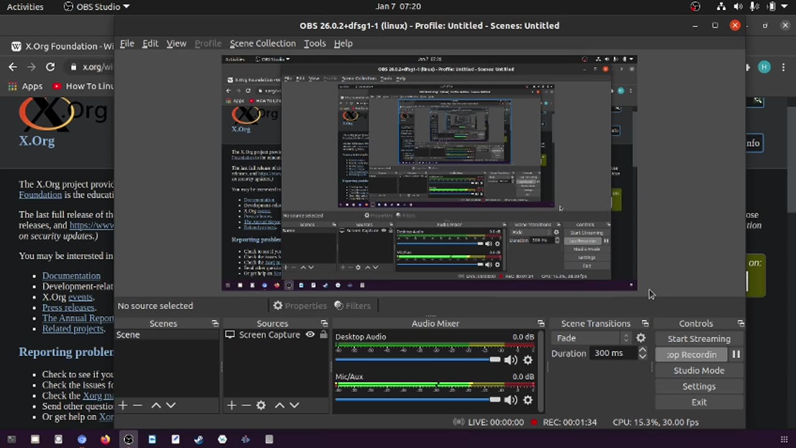
Task: Toggle the Screen Capture lock
Action: pyautogui.click(x=323, y=335)
